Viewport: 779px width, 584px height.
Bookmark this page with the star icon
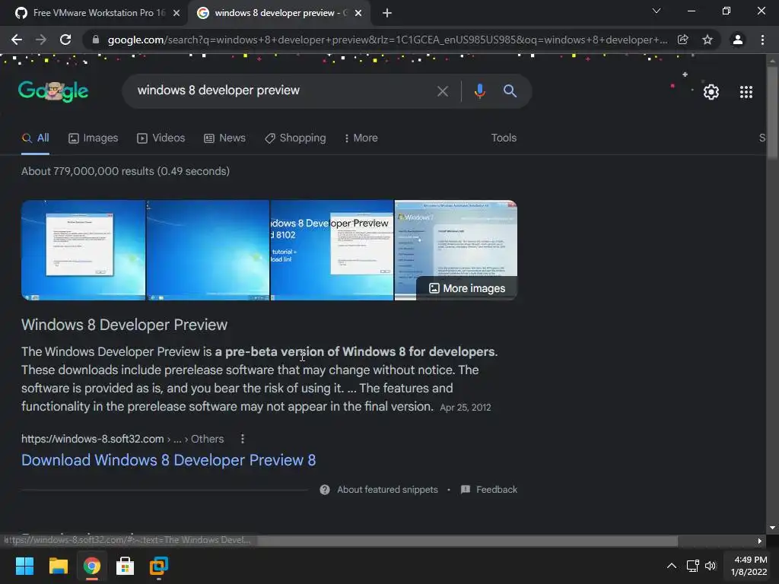click(x=707, y=40)
